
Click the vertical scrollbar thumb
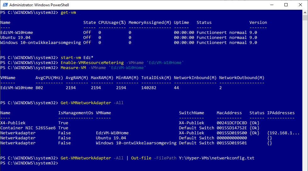tap(305, 18)
